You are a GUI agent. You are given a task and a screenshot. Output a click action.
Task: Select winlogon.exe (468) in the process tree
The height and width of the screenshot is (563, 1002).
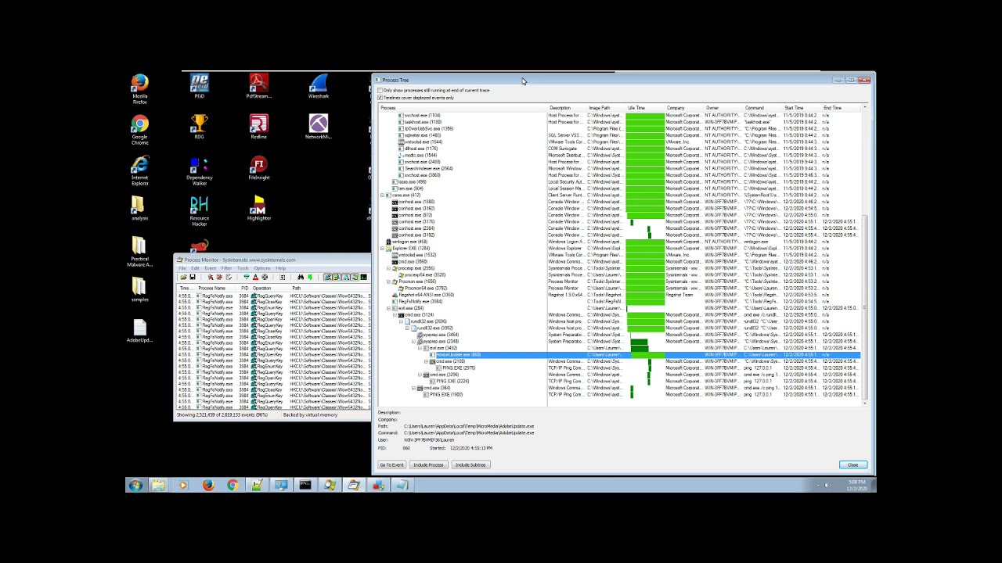pos(409,242)
